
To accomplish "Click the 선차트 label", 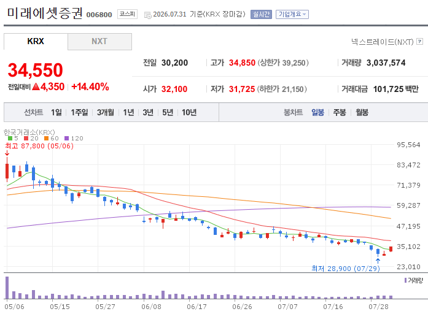I will click(x=34, y=112).
